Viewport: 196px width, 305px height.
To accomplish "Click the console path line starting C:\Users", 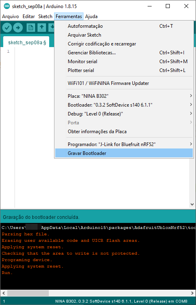I will coord(98,228).
